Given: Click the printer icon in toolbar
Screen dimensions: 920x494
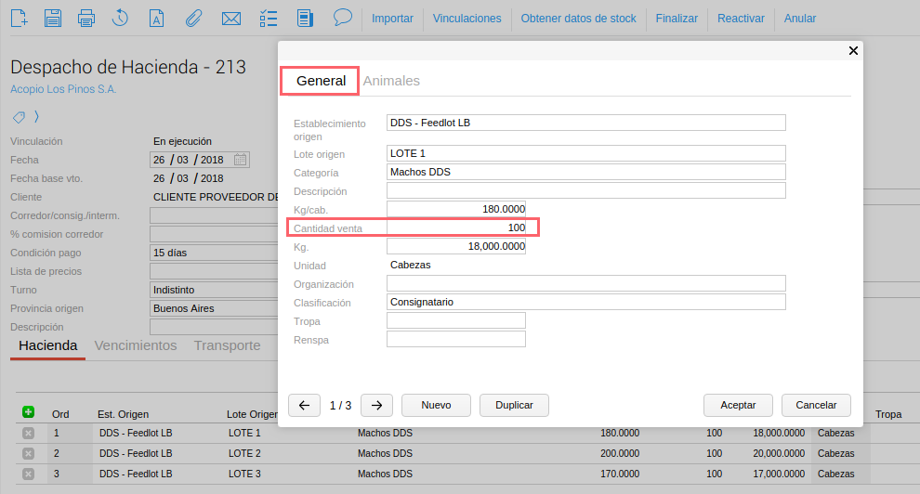Looking at the screenshot, I should click(86, 18).
